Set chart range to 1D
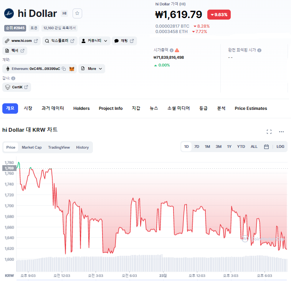 [x=186, y=147]
